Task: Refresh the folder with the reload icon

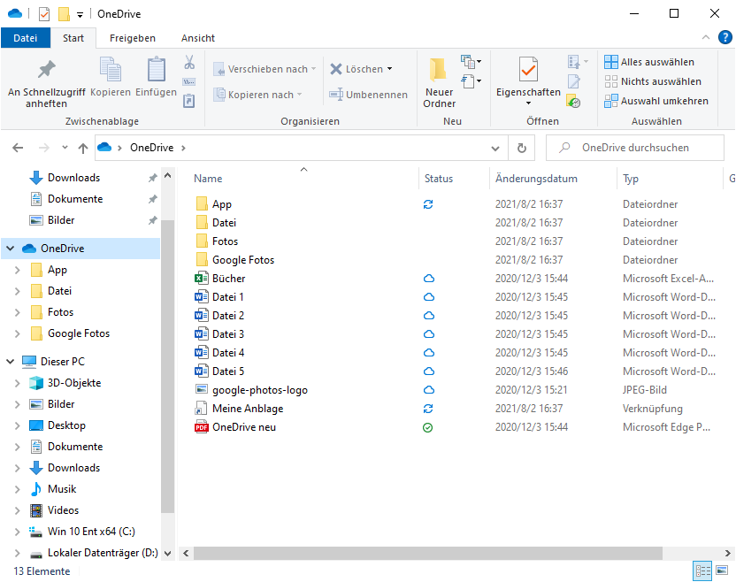Action: click(x=522, y=148)
